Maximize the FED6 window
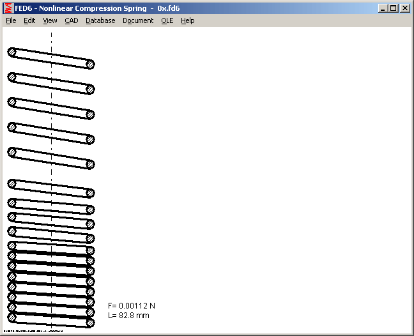The image size is (414, 336). [x=393, y=8]
